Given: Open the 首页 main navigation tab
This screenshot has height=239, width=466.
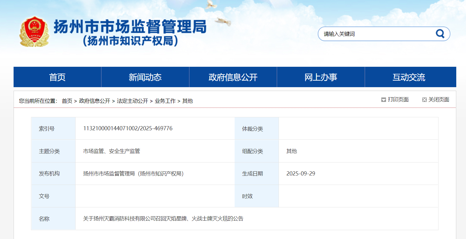Looking at the screenshot, I should [57, 77].
